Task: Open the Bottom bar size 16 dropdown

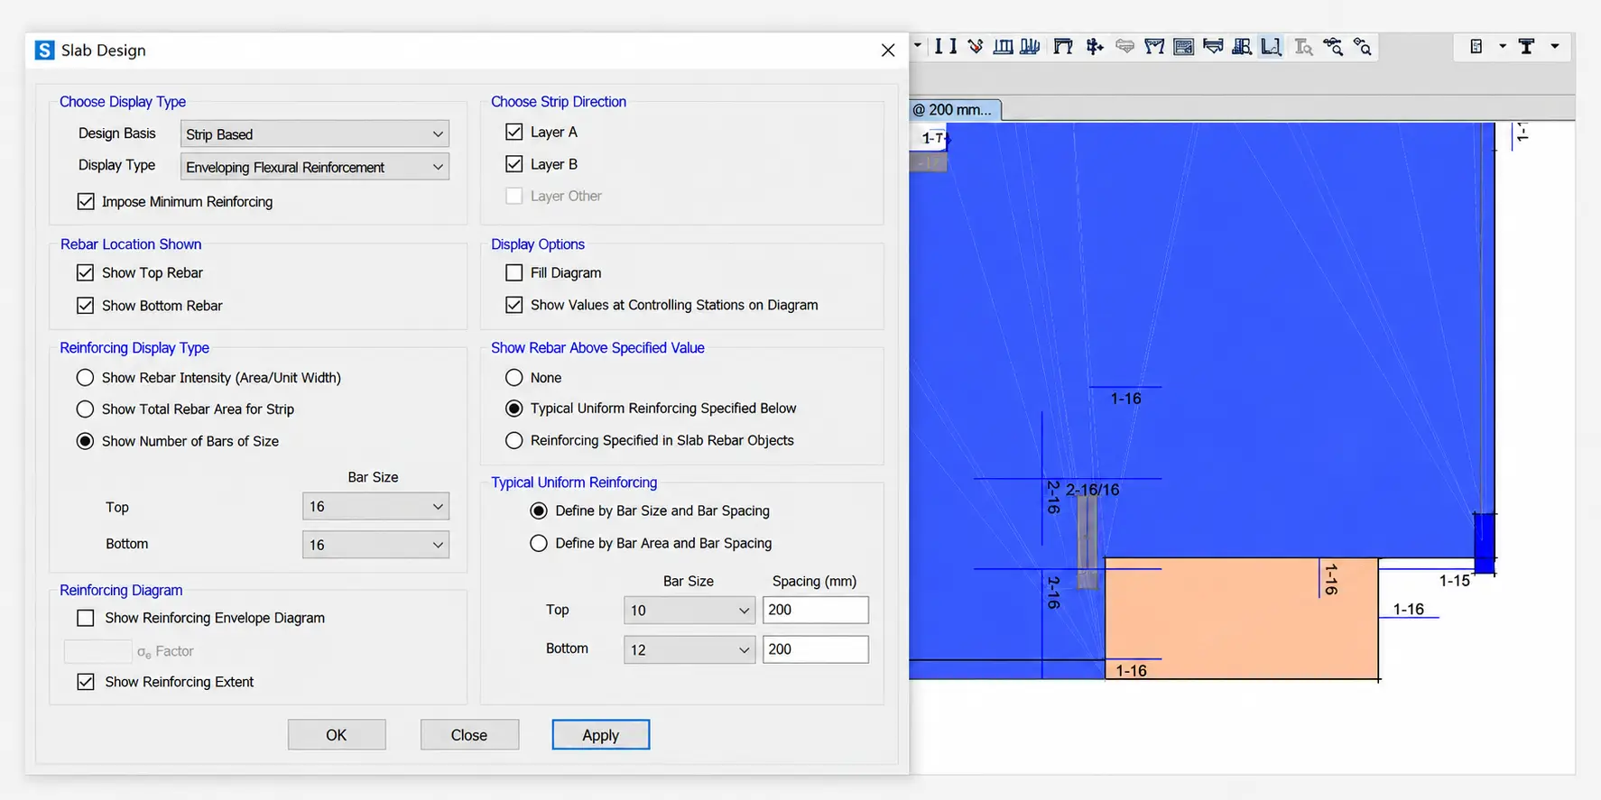Action: point(375,545)
